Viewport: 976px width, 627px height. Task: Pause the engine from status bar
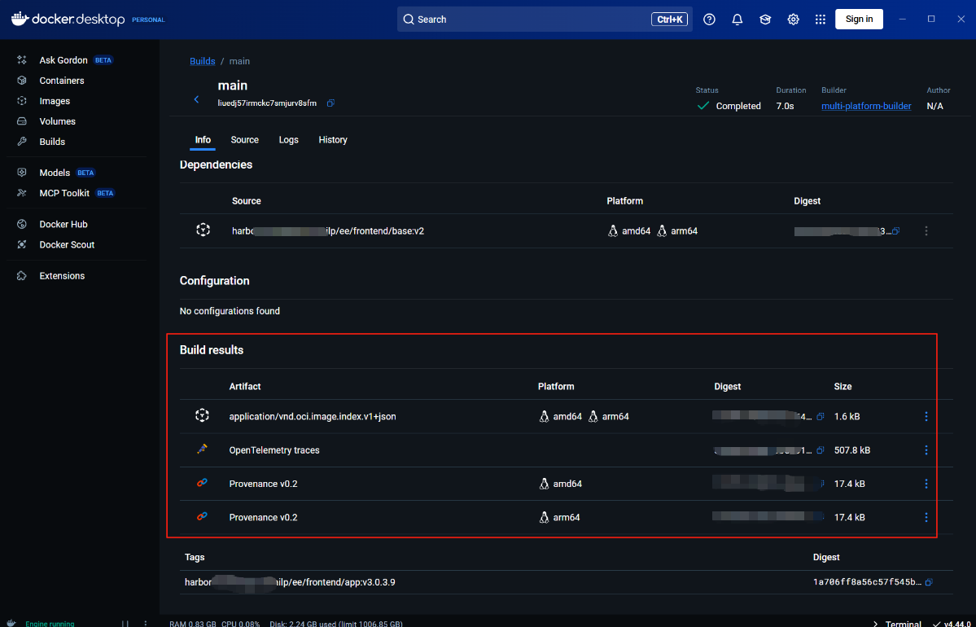[125, 623]
